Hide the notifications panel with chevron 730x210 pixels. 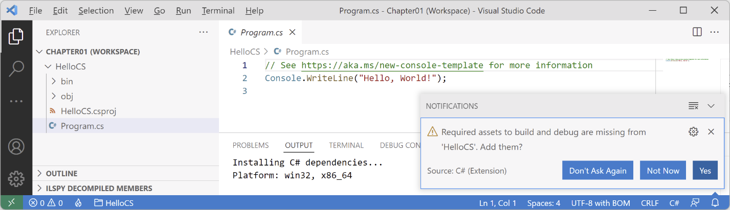pos(711,106)
